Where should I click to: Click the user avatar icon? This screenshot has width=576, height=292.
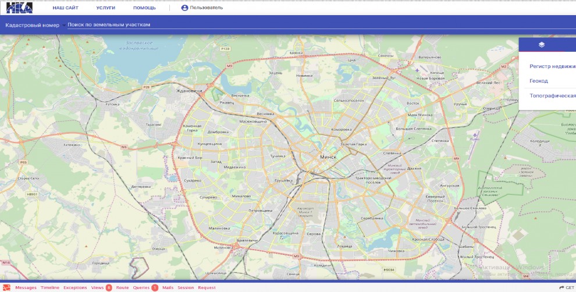coord(185,8)
